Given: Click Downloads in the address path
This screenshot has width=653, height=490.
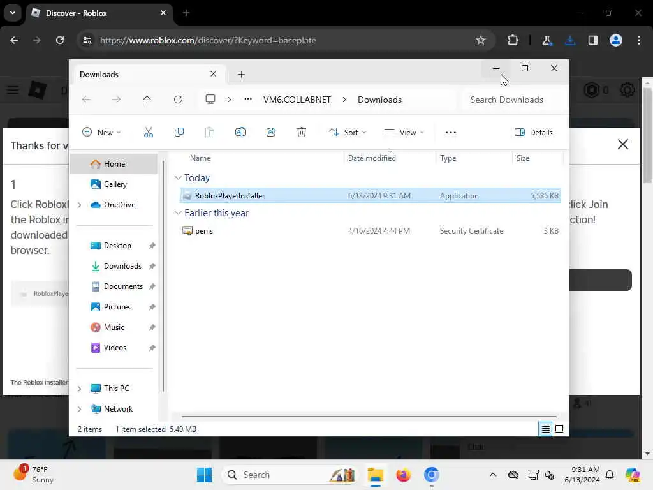Looking at the screenshot, I should (379, 100).
